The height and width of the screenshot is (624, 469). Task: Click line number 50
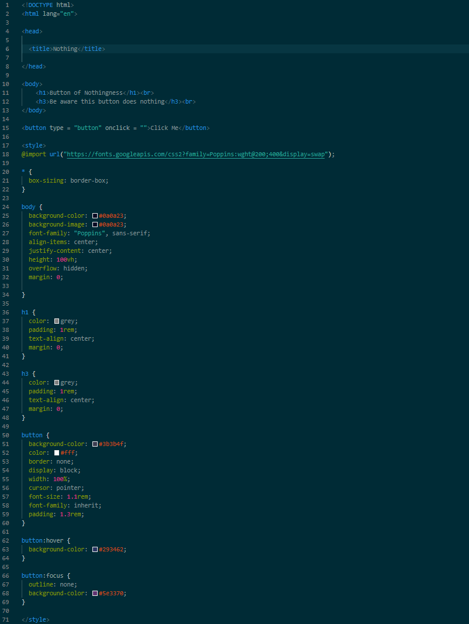click(x=6, y=435)
